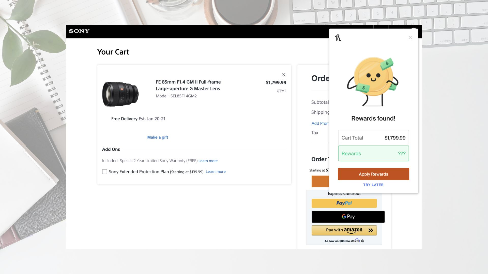Click the Affirm info icon
Image resolution: width=488 pixels, height=274 pixels.
[363, 241]
